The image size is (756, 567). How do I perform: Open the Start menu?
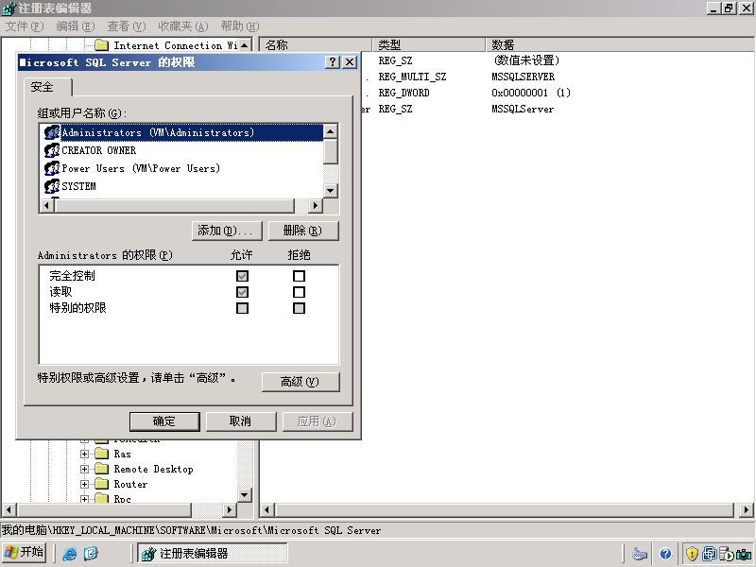[25, 552]
